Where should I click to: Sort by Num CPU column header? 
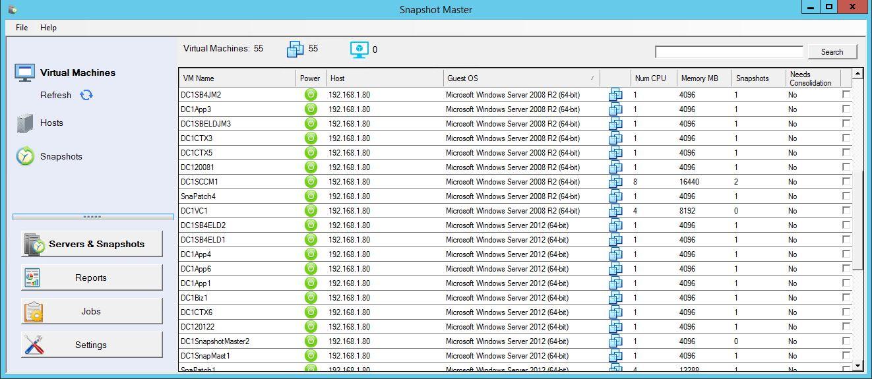pos(654,78)
